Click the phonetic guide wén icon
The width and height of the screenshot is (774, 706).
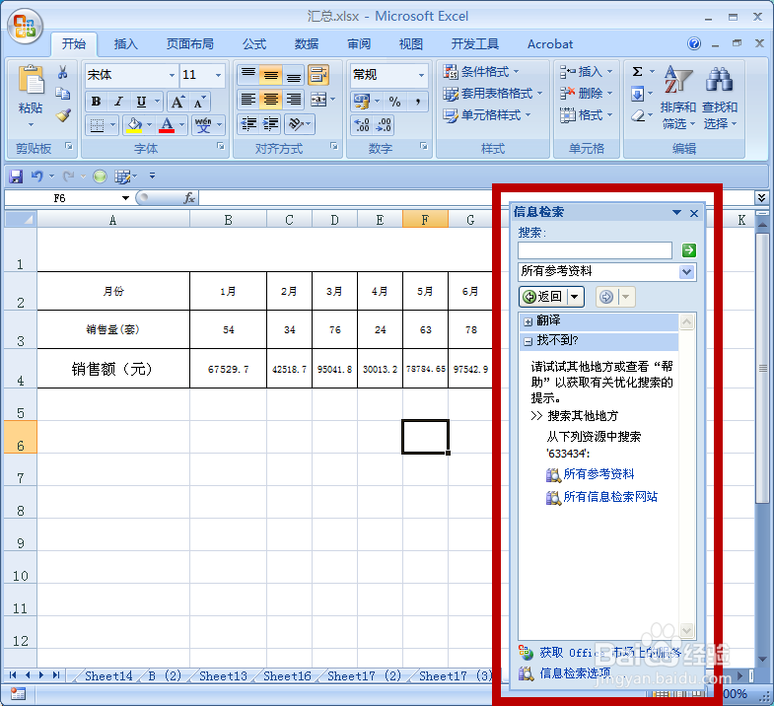pos(203,125)
